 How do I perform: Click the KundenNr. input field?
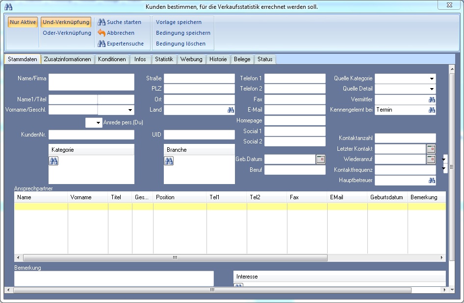(91, 135)
